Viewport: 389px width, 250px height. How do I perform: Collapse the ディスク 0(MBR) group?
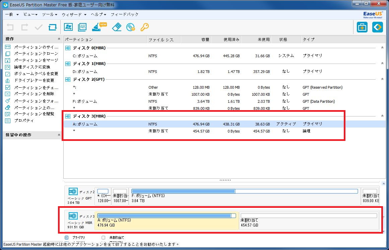[x=382, y=48]
